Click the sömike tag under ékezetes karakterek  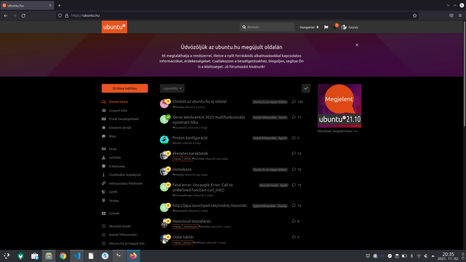coord(187,159)
